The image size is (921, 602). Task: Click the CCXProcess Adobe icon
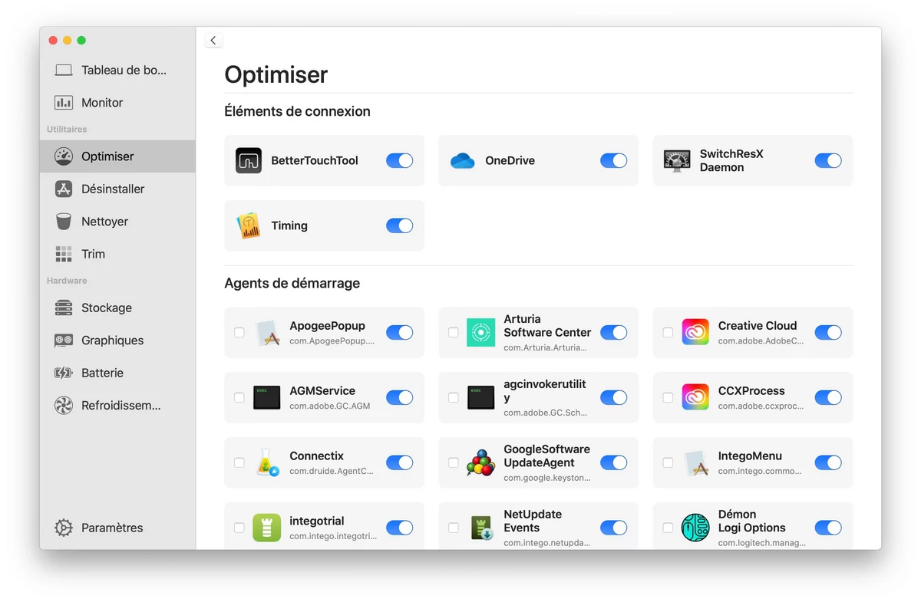click(695, 397)
